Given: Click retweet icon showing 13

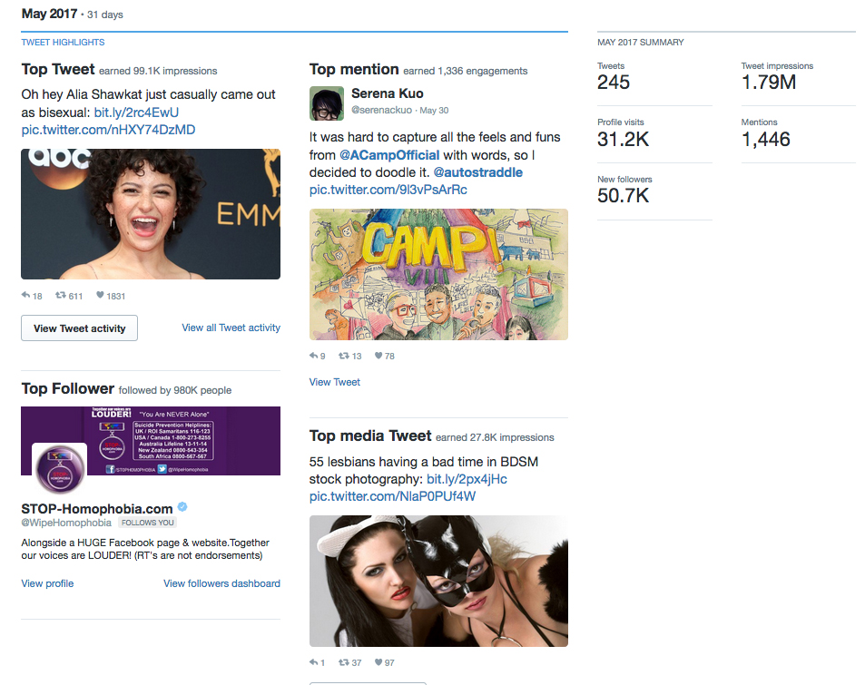Looking at the screenshot, I should coord(344,355).
